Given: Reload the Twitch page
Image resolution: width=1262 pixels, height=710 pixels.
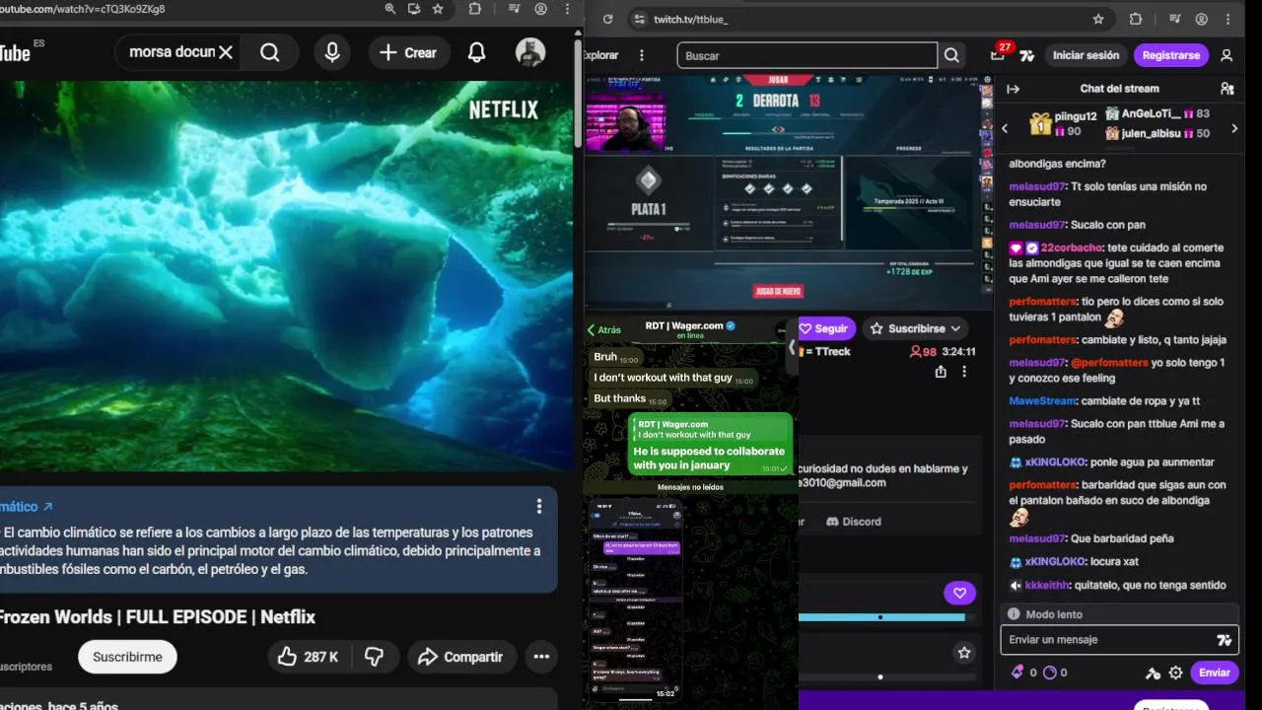Looking at the screenshot, I should 607,19.
